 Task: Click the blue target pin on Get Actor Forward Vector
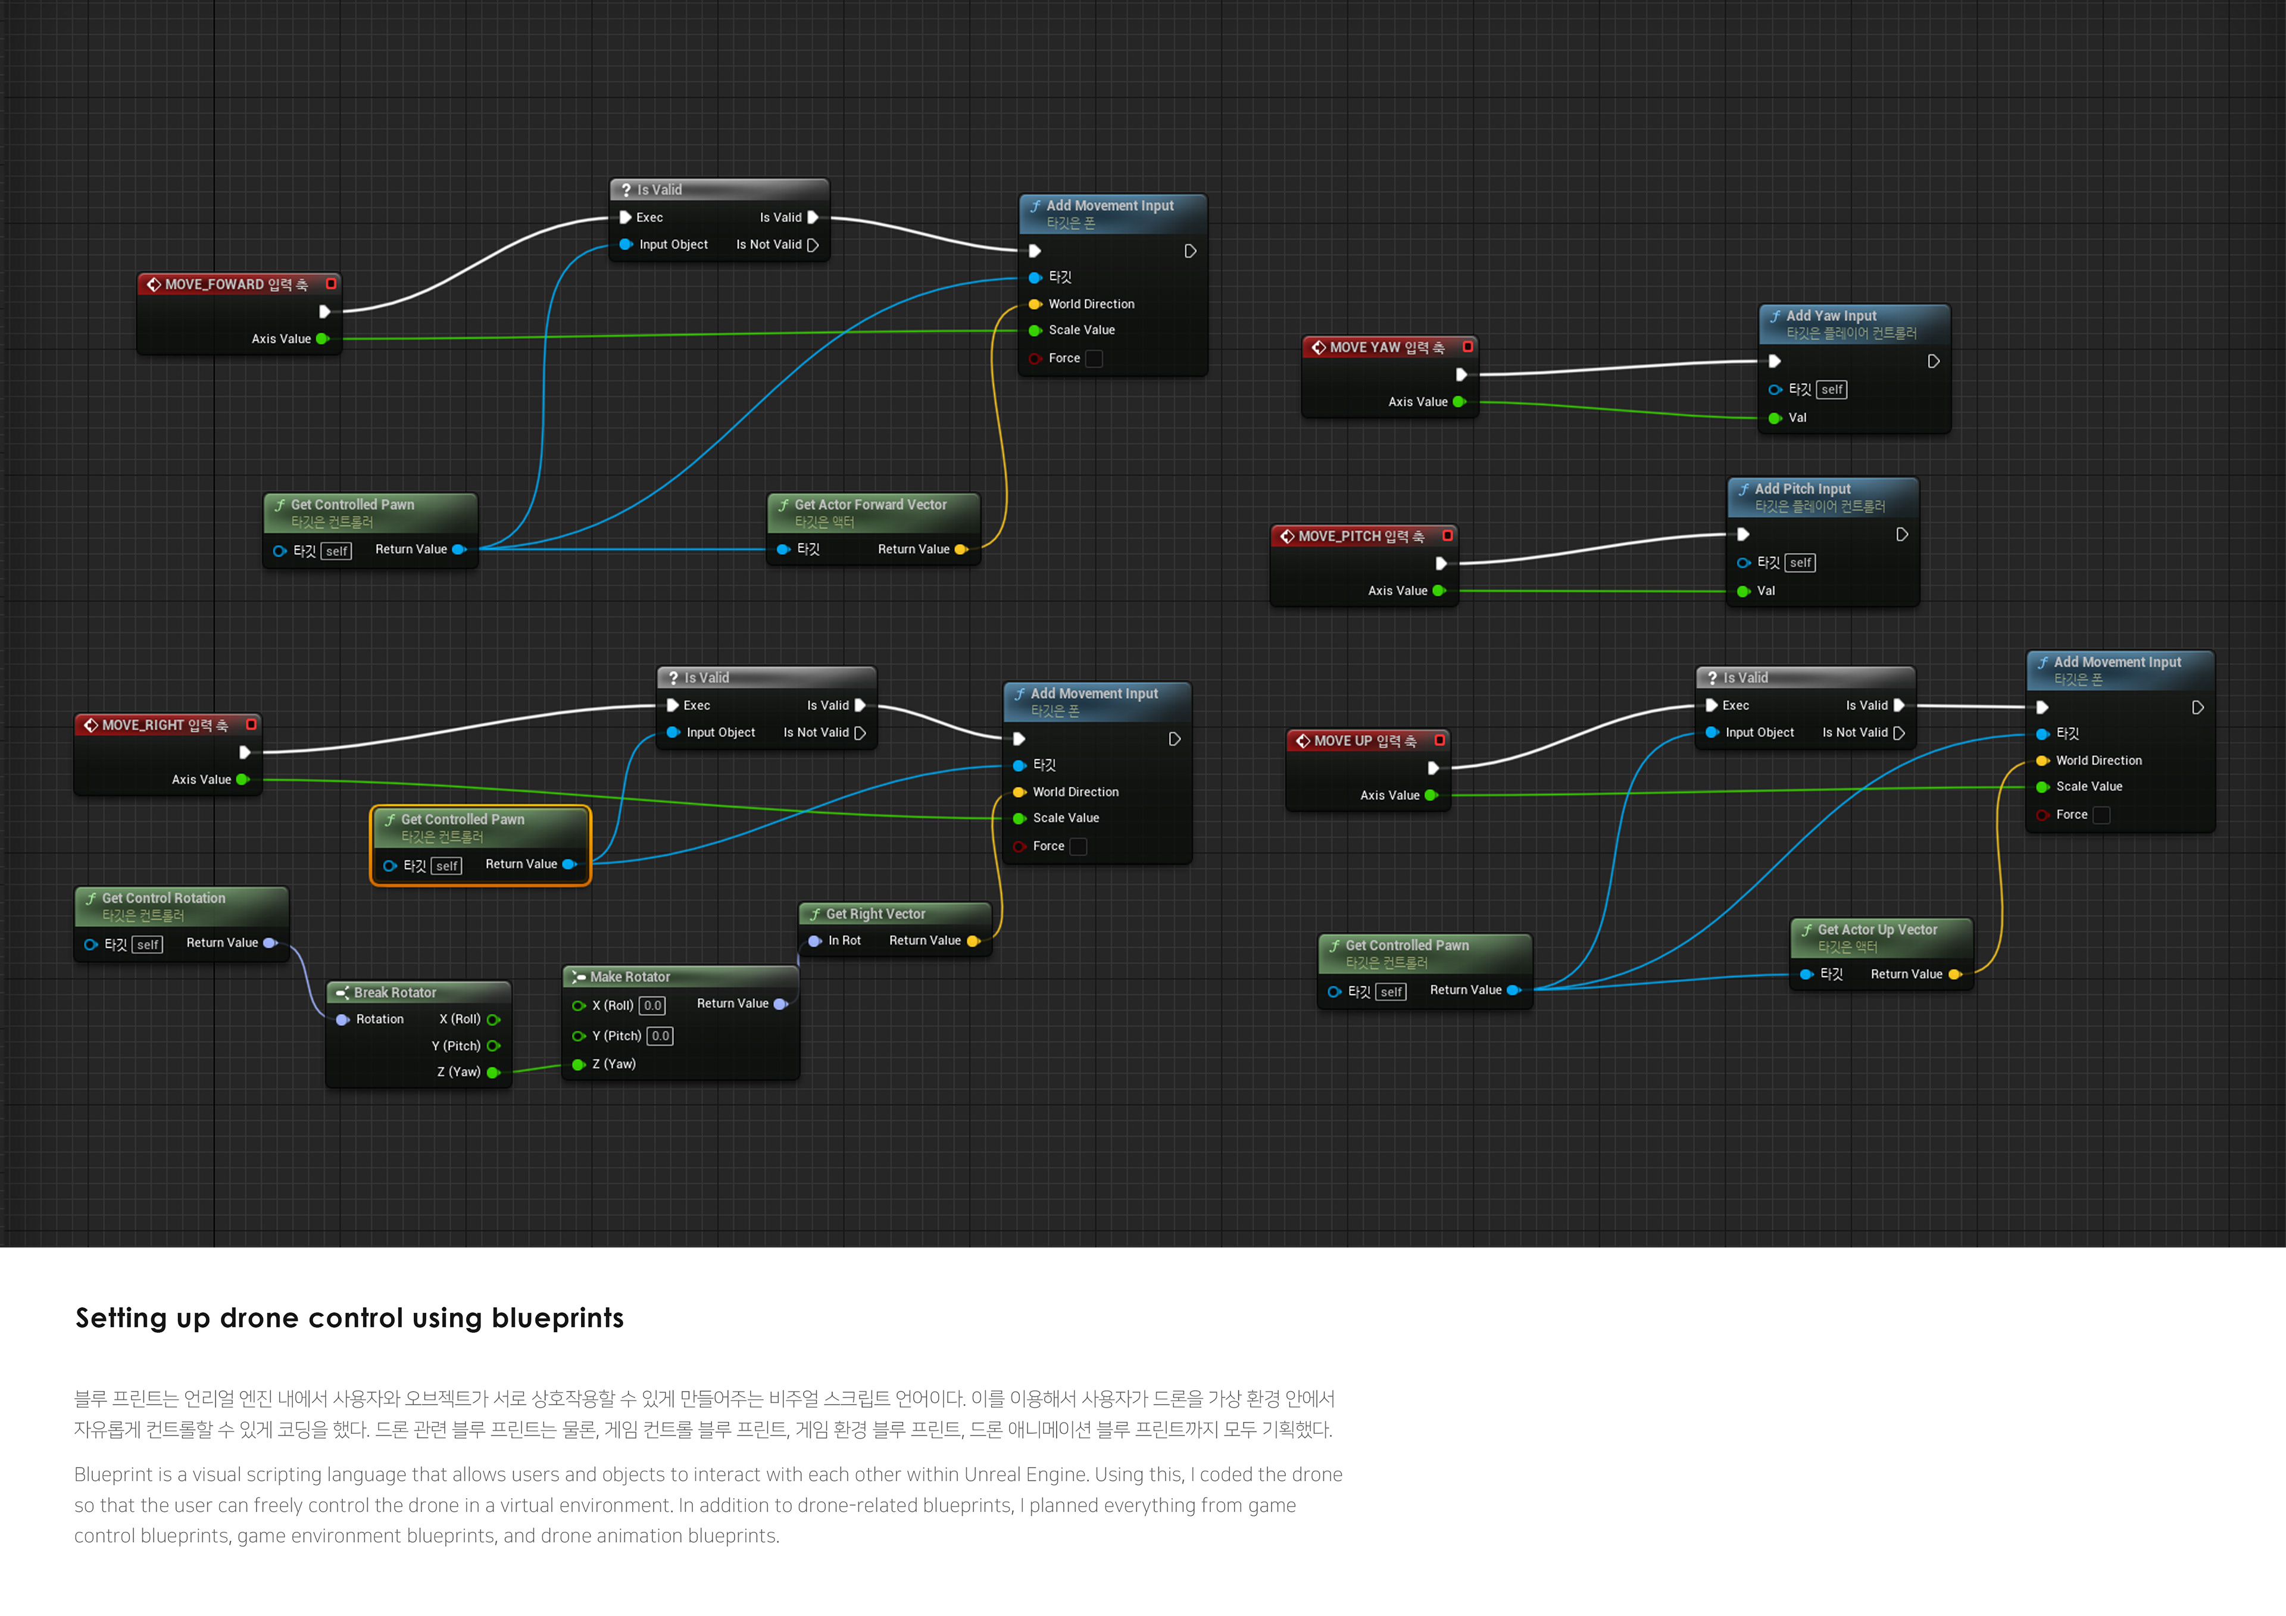point(783,549)
